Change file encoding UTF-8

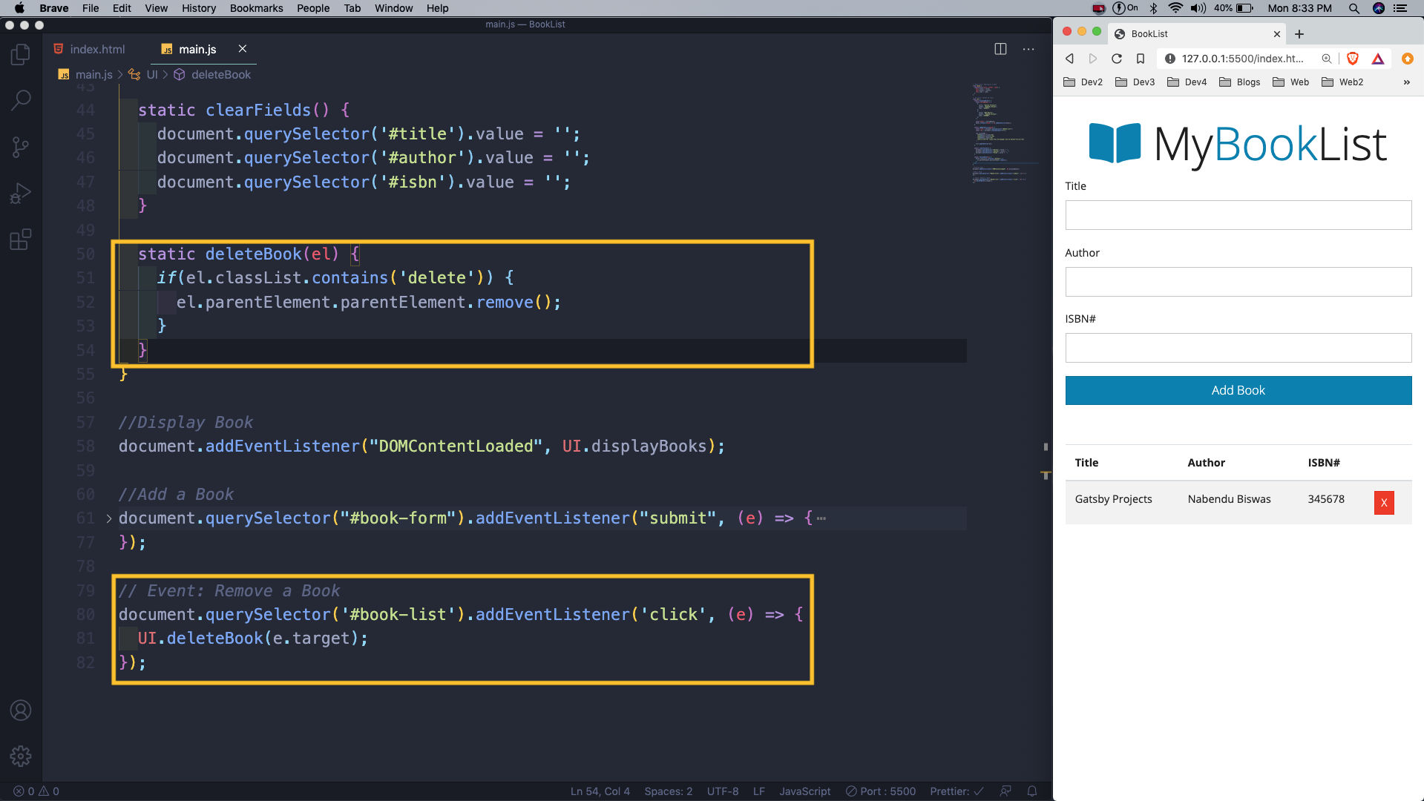pyautogui.click(x=723, y=791)
